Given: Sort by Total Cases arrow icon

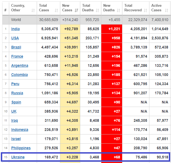Looking at the screenshot, I should (x=56, y=11).
